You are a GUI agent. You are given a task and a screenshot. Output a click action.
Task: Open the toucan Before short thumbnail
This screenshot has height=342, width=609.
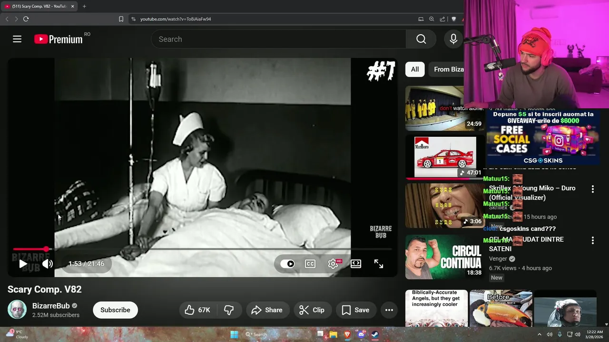pos(501,308)
